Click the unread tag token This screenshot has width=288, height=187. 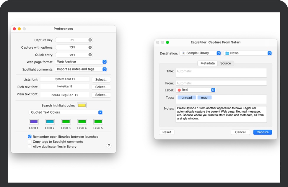(x=187, y=98)
